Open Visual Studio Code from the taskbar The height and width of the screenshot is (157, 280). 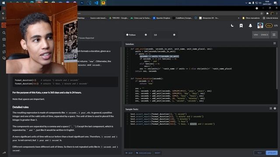(x=96, y=3)
